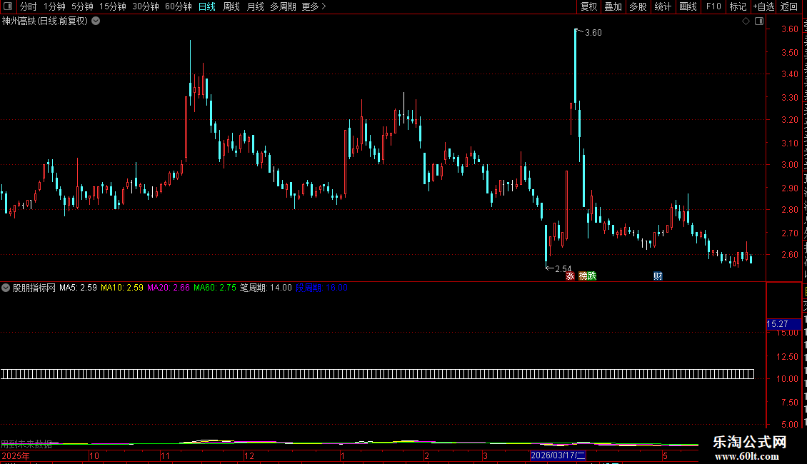Select the 5分钟 period

pyautogui.click(x=82, y=6)
